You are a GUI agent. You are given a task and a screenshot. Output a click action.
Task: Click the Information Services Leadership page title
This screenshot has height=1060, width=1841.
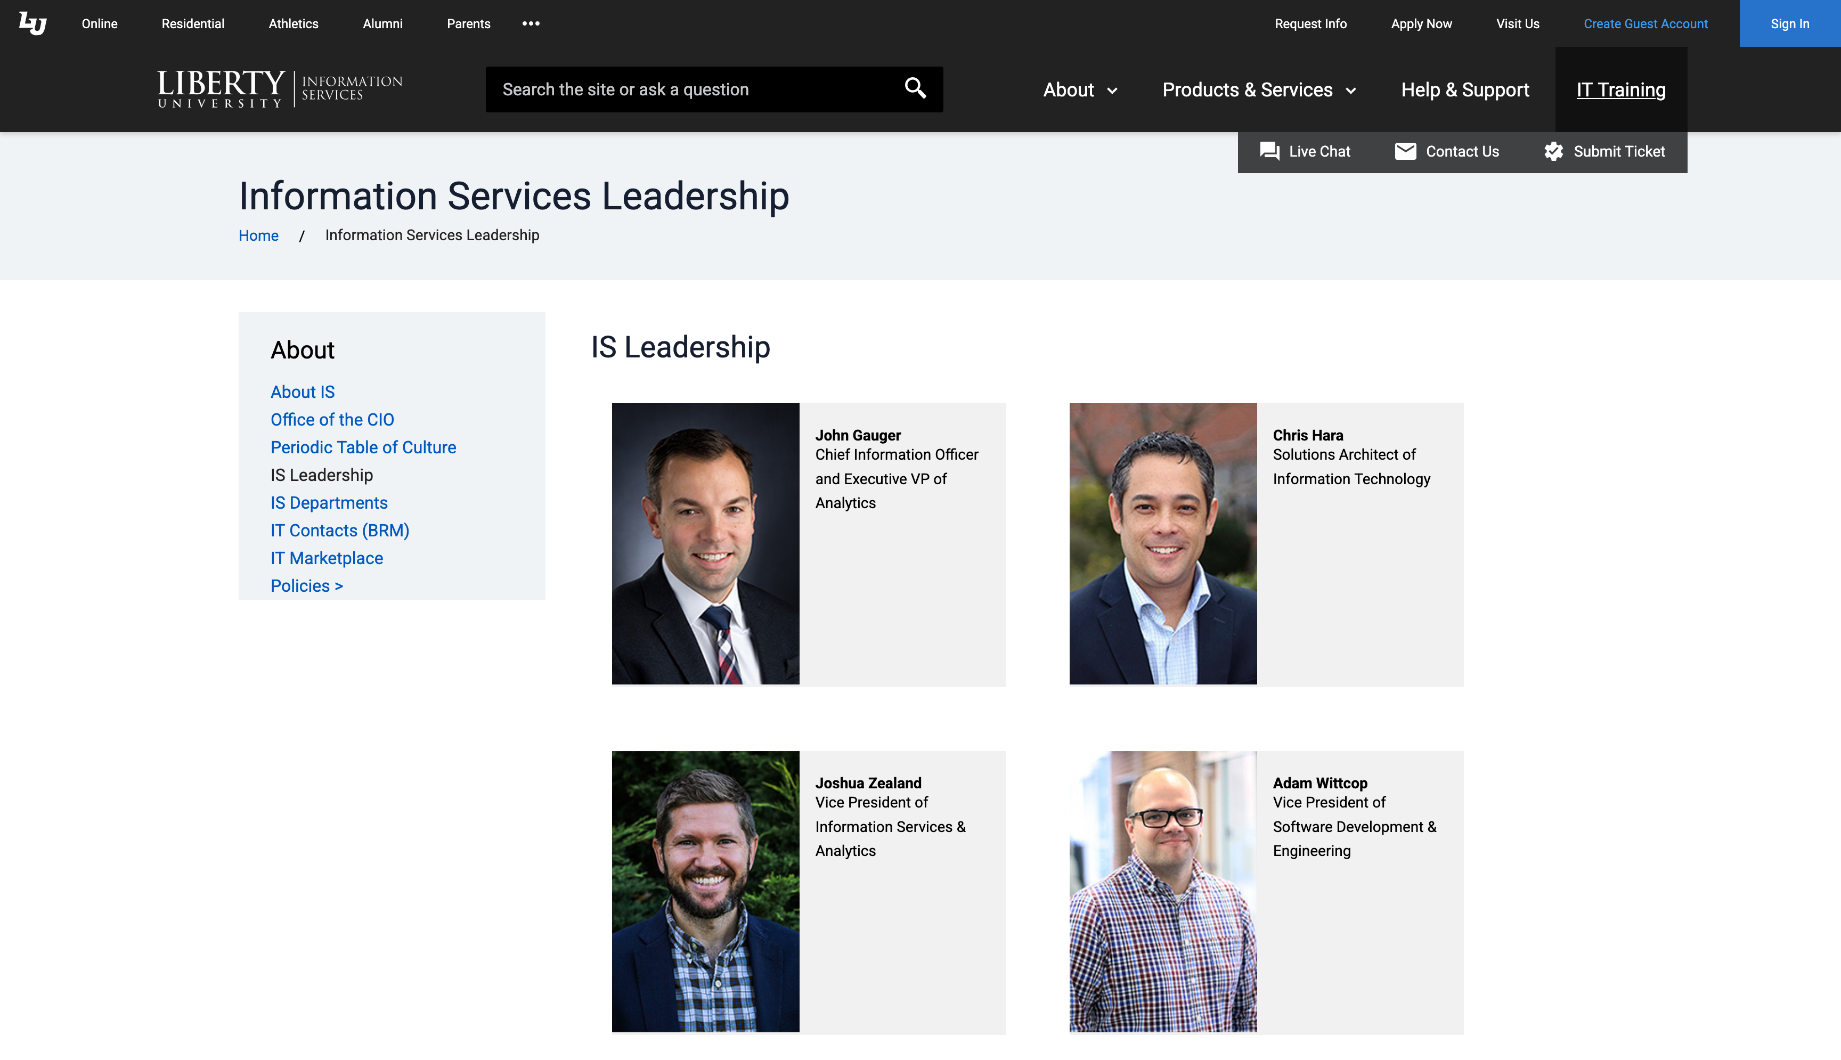click(514, 196)
